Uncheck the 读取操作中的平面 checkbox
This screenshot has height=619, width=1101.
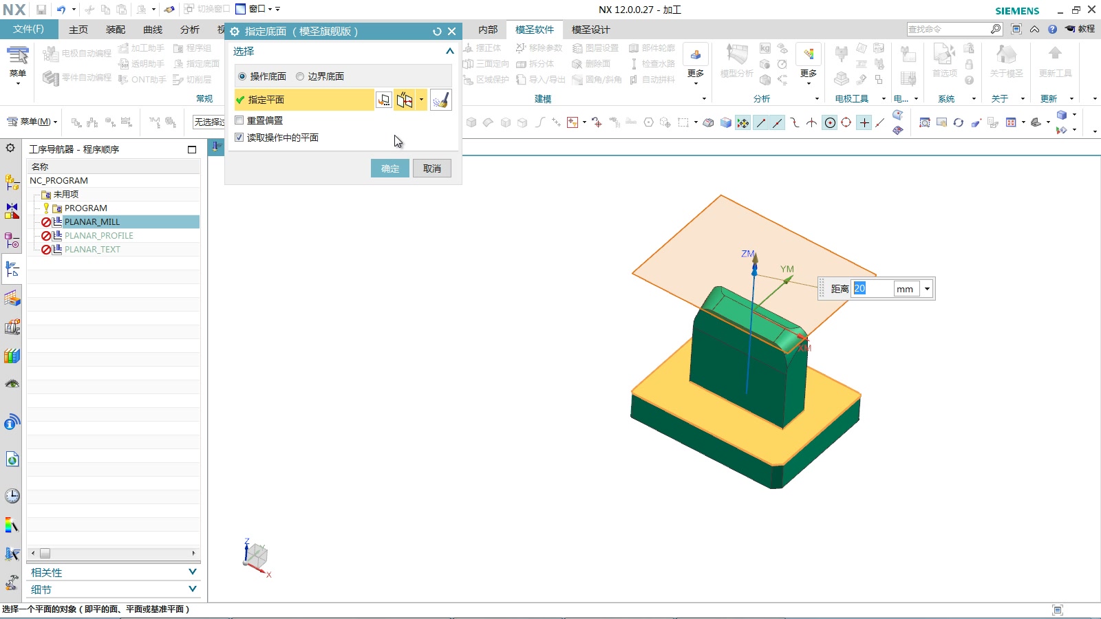pos(239,138)
